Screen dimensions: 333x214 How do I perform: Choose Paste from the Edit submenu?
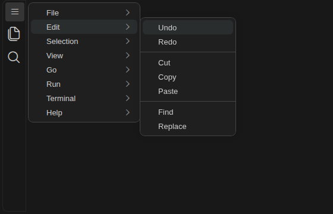188,91
